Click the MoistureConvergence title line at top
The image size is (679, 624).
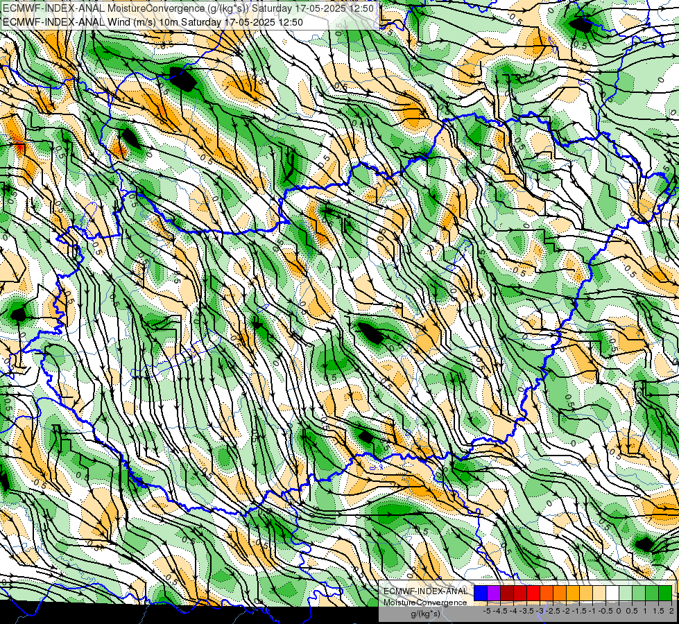pos(188,8)
